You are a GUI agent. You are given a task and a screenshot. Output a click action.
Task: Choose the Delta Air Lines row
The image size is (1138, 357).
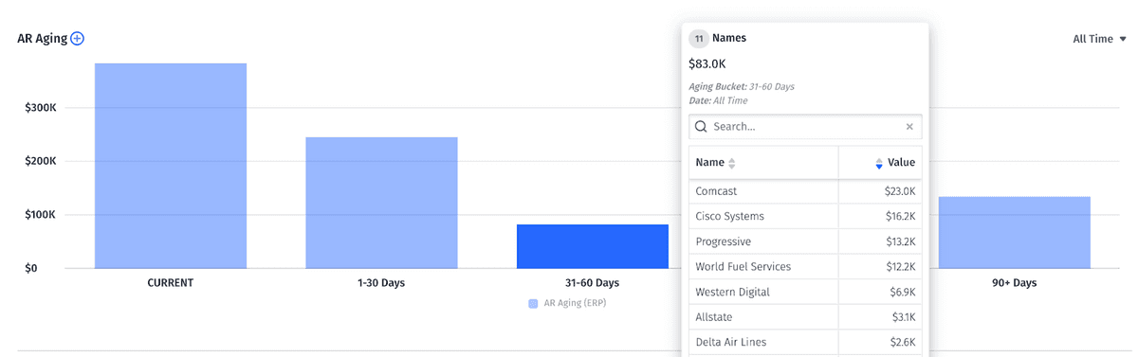tap(805, 342)
